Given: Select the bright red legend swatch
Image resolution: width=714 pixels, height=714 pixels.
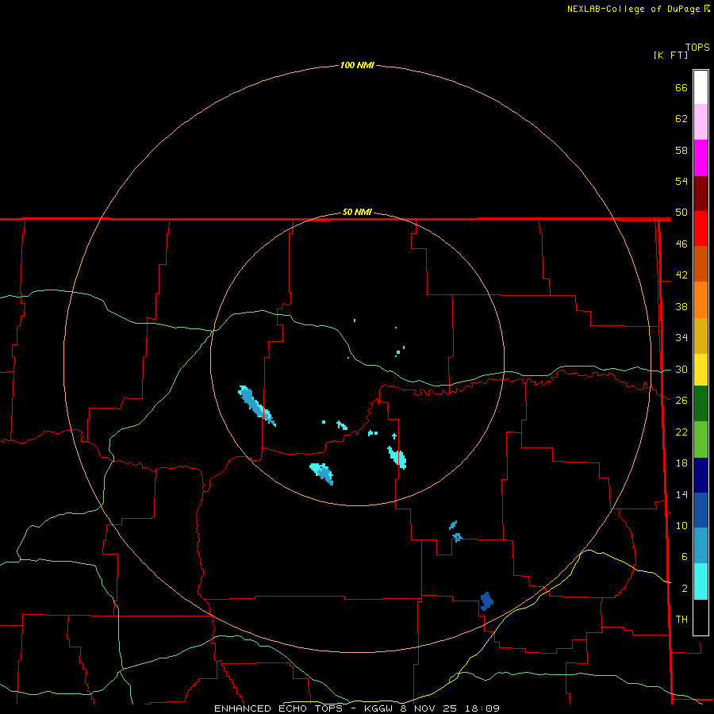Looking at the screenshot, I should coord(701,228).
